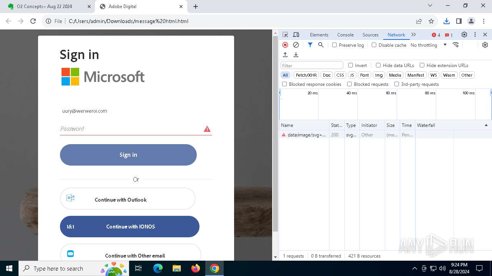
Task: Click the password warning triangle icon
Action: tap(207, 129)
